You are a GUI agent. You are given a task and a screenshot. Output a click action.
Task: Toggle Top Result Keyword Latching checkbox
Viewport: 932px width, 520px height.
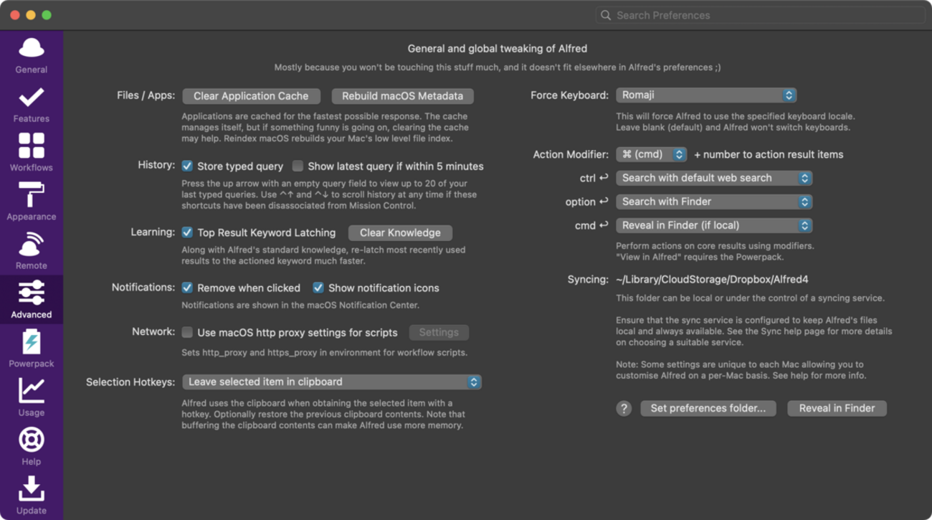click(187, 232)
